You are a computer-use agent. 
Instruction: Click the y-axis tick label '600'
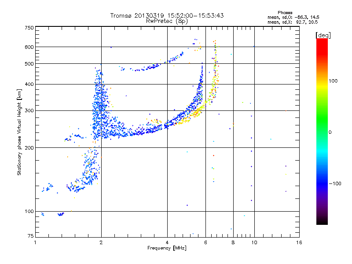pos(29,47)
